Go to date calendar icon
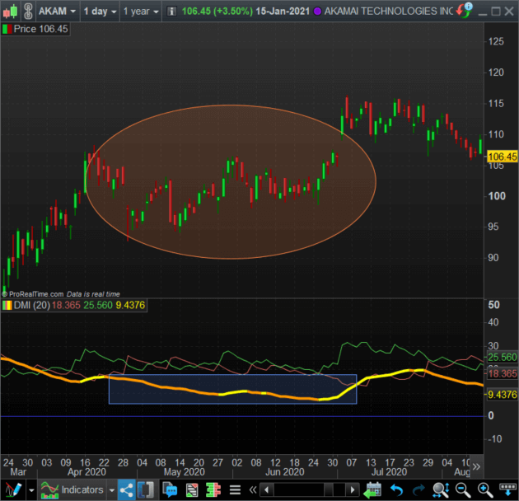519x501 pixels. pyautogui.click(x=372, y=489)
